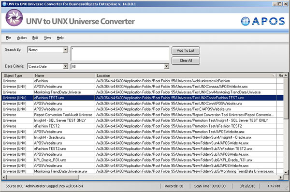Sort by Location column header

click(186, 75)
